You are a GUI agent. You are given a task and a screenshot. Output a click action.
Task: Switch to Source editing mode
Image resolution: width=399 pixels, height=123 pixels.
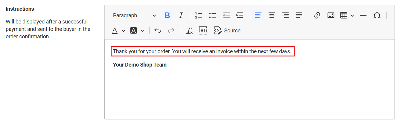click(x=227, y=31)
